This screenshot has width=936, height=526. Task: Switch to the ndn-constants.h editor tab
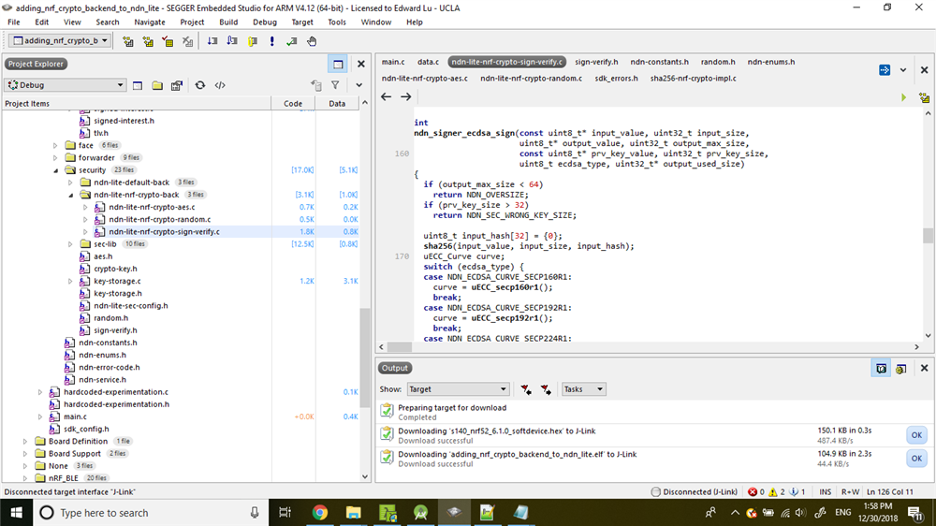coord(659,62)
